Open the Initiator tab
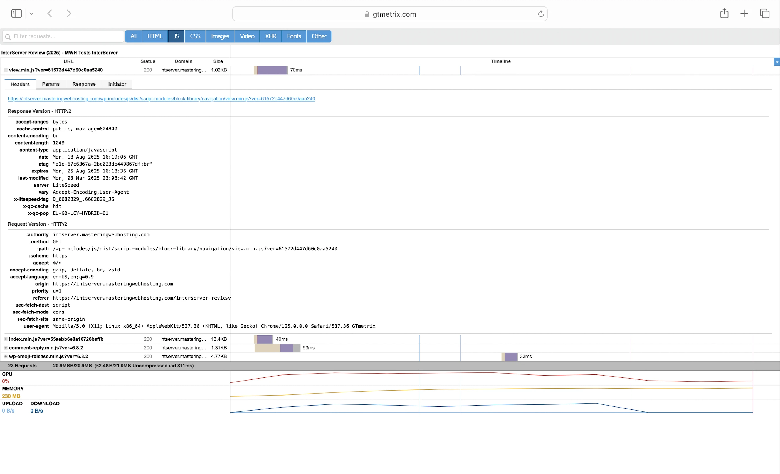780x474 pixels. [x=117, y=84]
